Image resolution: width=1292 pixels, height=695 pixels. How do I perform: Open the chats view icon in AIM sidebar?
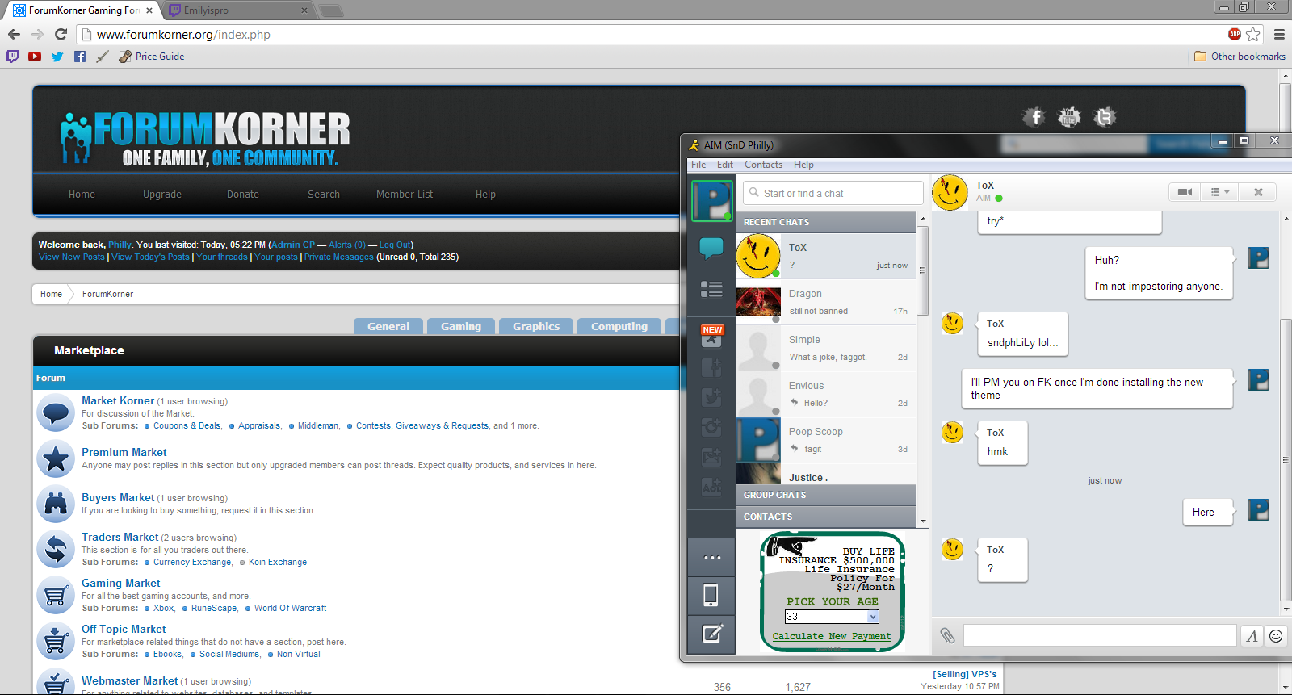pos(711,248)
